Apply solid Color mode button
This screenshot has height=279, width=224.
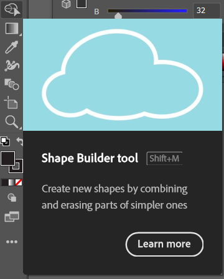4,182
